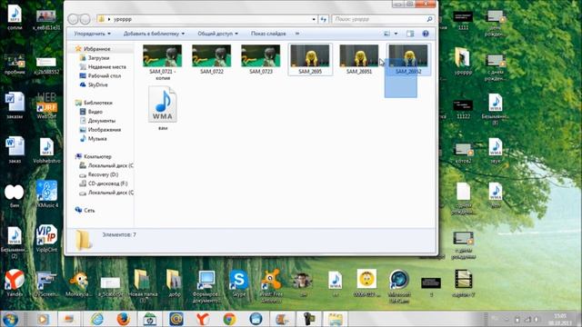This screenshot has height=327, width=582.
Task: Open Google Chrome from taskbar
Action: click(229, 319)
